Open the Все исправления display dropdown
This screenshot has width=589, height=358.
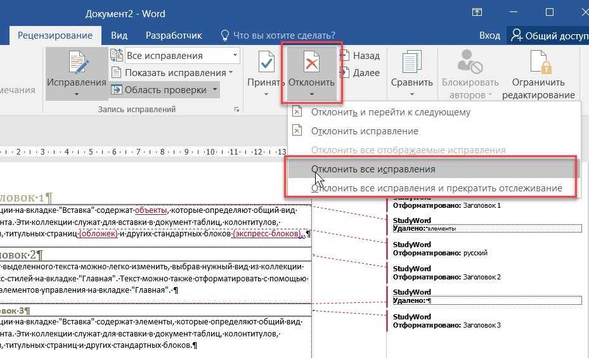pos(182,56)
